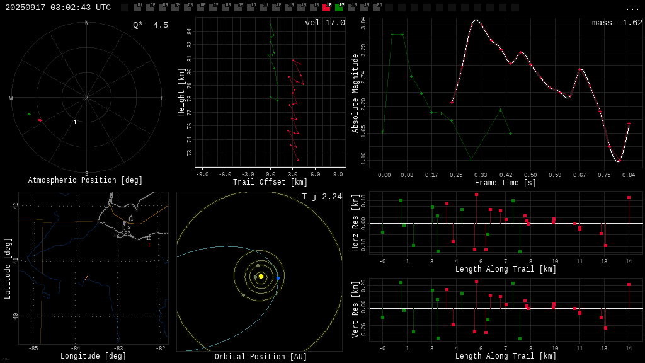The image size is (645, 363).
Task: Click the Atmospheric Position [deg] title
Action: click(85, 180)
